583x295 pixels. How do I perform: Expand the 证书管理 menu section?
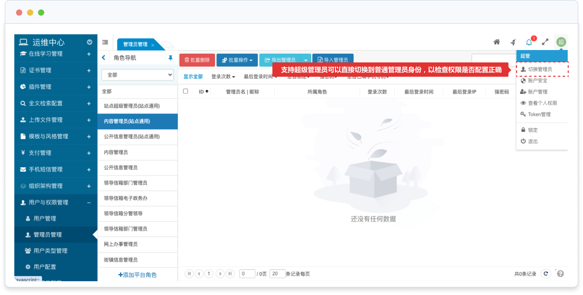[89, 71]
